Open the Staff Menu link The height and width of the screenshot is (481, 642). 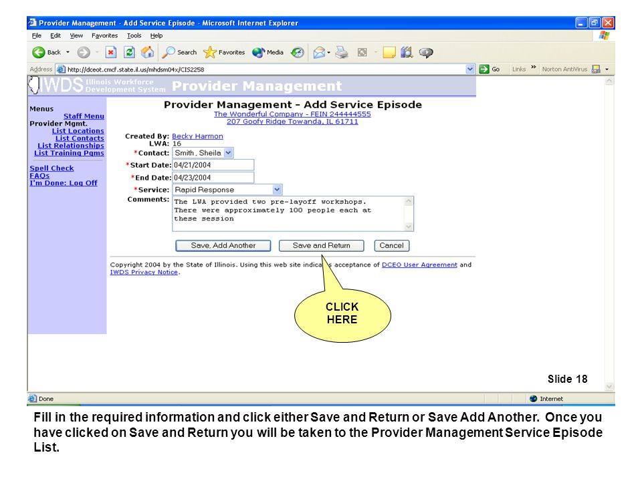click(x=84, y=116)
